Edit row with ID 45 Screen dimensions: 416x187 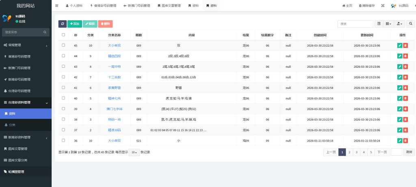coord(400,45)
